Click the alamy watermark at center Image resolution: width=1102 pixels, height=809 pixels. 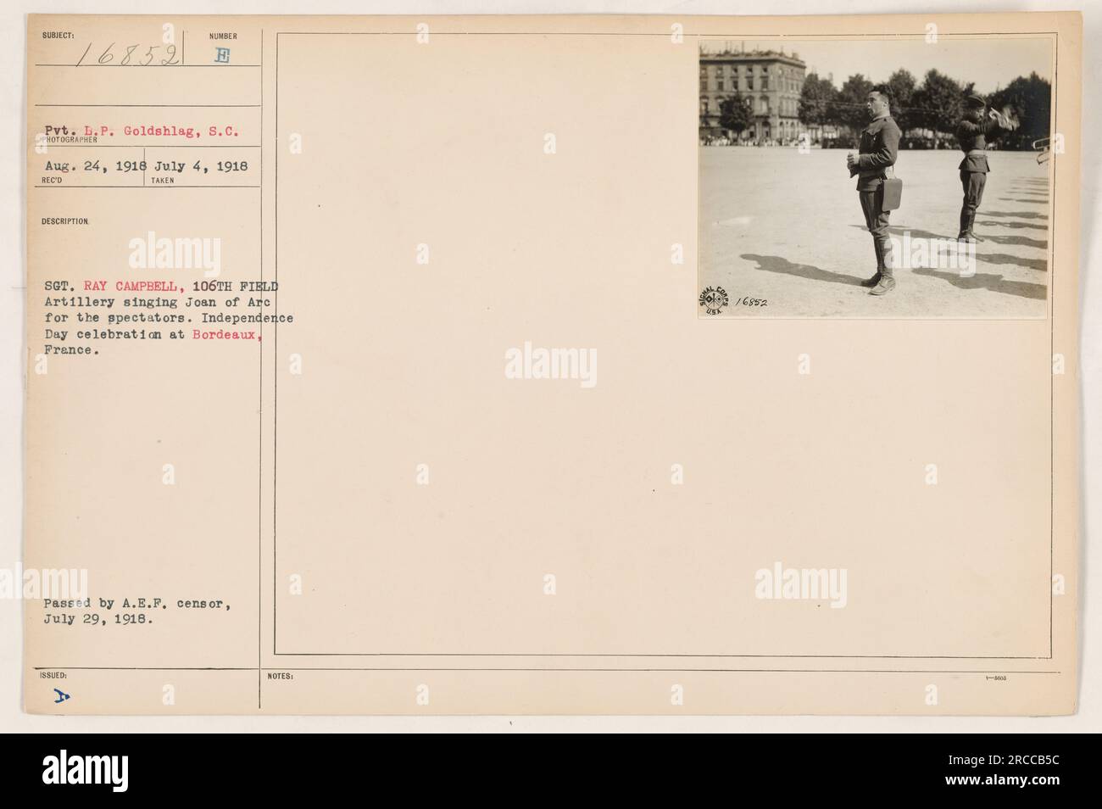tap(551, 364)
